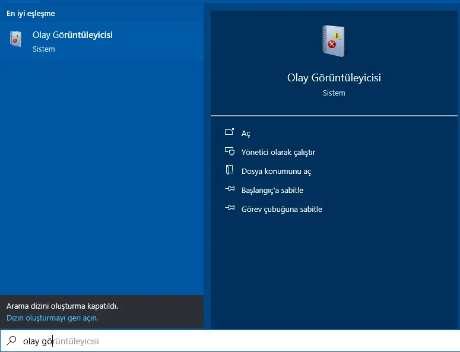This screenshot has width=460, height=352.
Task: Click the pin icon beside Başlangıç'a sabitle
Action: pyautogui.click(x=230, y=189)
